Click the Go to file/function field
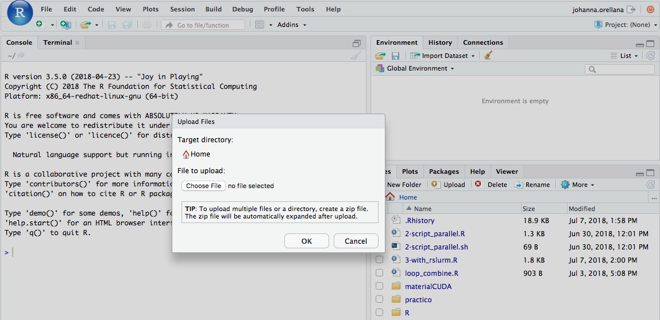 (203, 25)
